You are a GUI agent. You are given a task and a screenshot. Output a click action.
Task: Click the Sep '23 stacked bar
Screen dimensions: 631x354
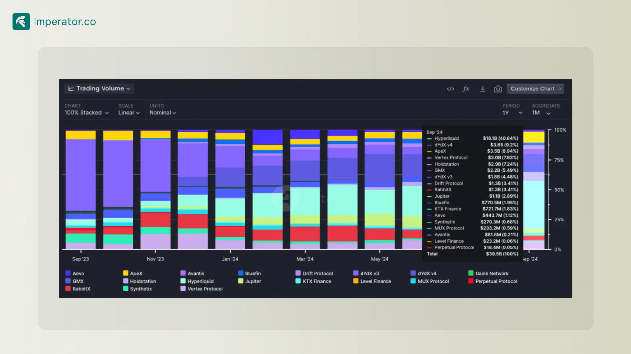pos(81,189)
